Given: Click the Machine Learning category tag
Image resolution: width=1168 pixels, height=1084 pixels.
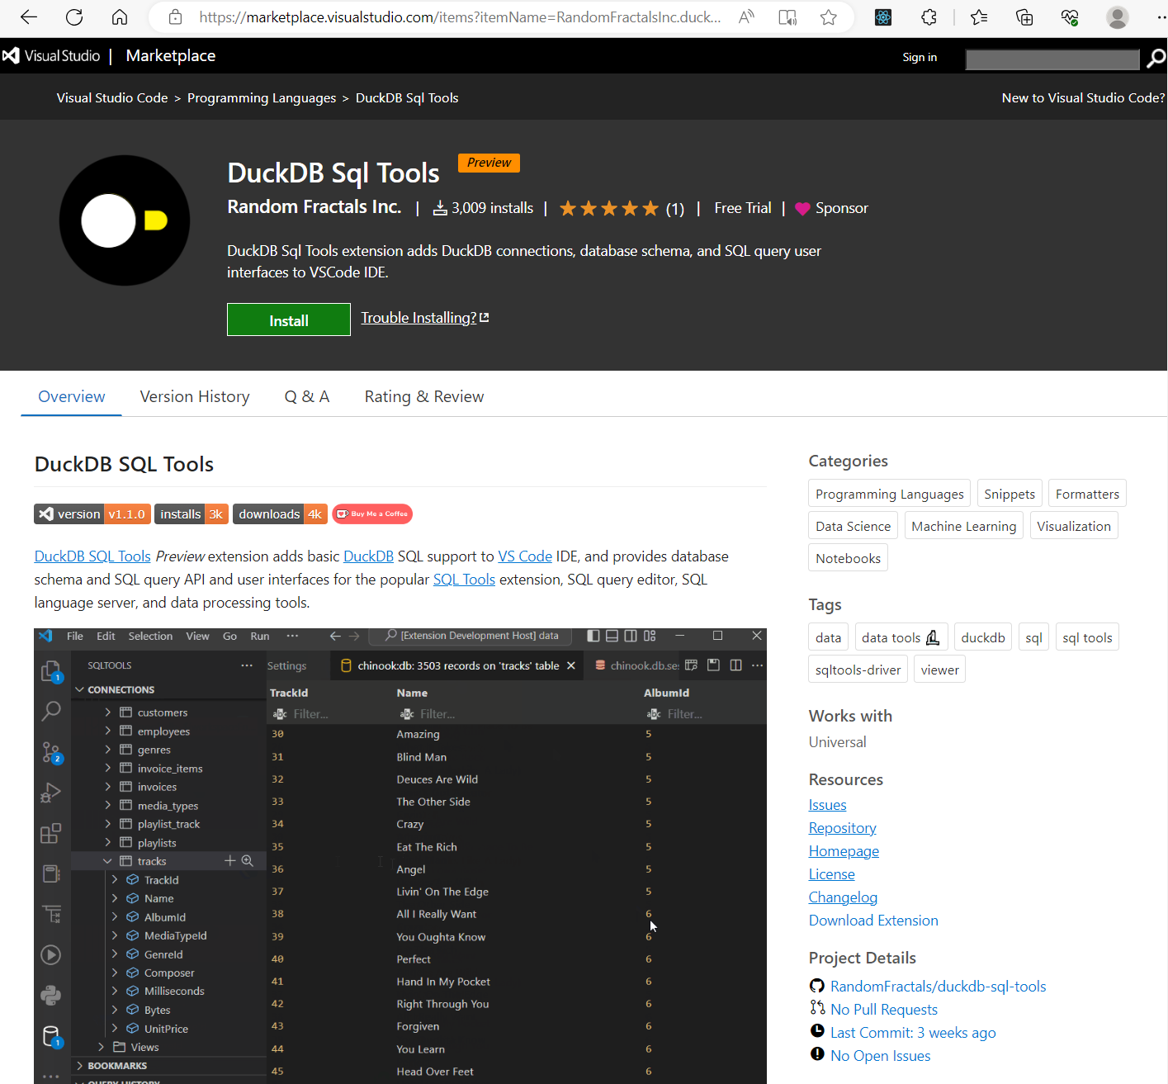Looking at the screenshot, I should click(x=963, y=526).
